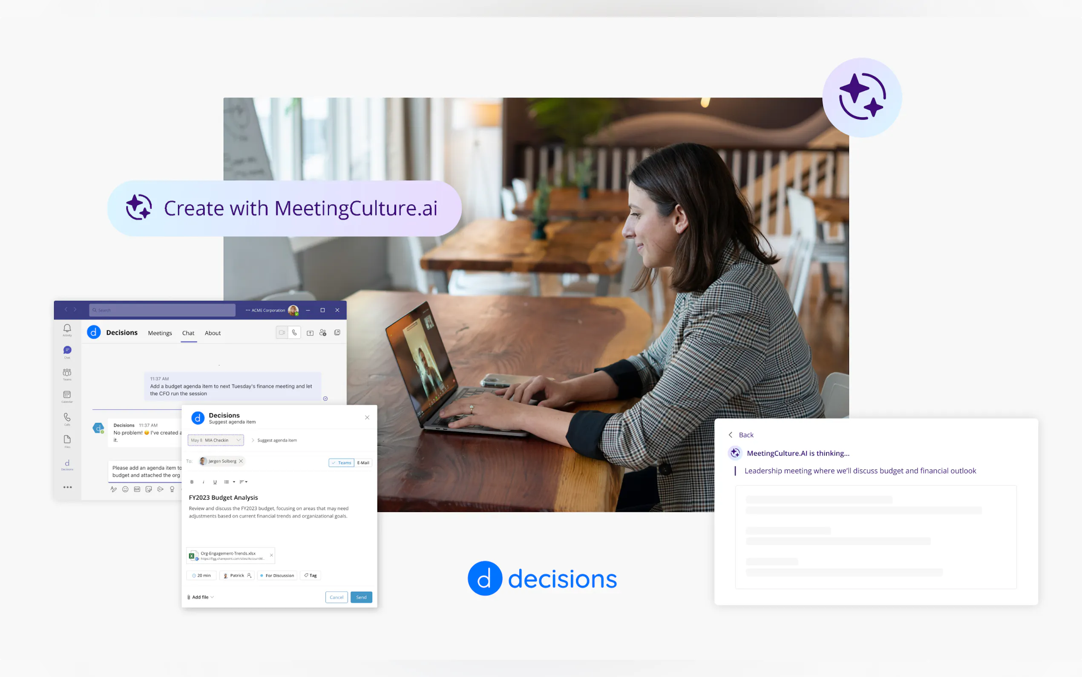Image resolution: width=1082 pixels, height=677 pixels.
Task: Open the GIF picker in the compose bar
Action: tap(137, 489)
